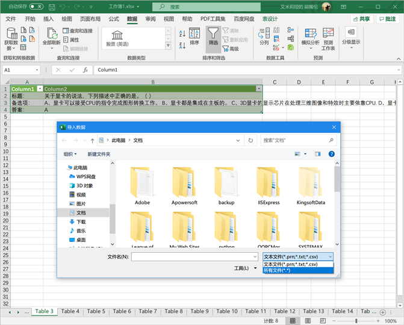Open Column2 filter dropdown
The height and width of the screenshot is (325, 404).
(x=259, y=89)
